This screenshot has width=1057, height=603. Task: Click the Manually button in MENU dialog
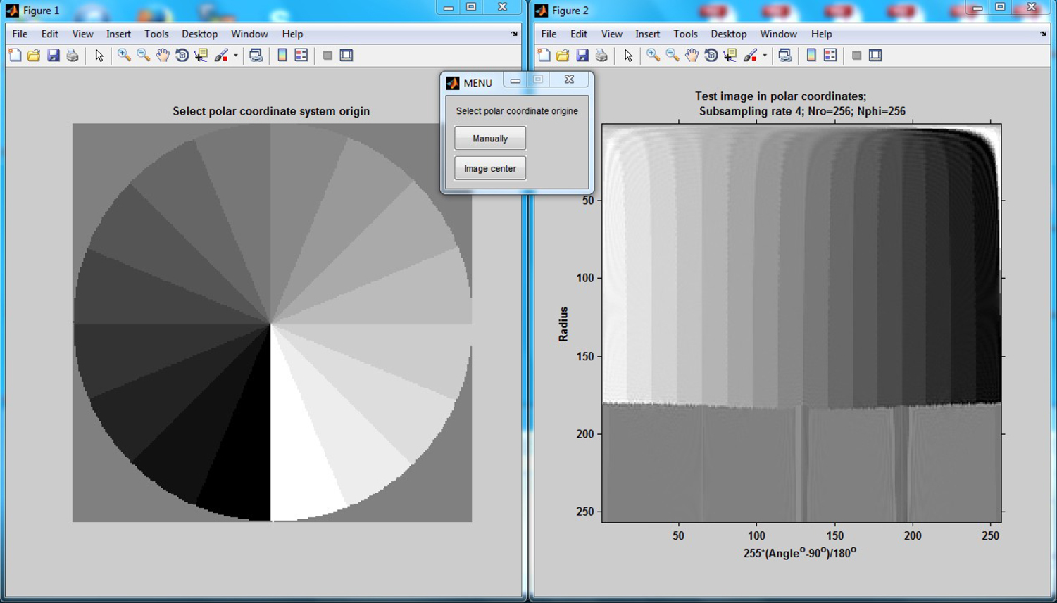tap(490, 139)
